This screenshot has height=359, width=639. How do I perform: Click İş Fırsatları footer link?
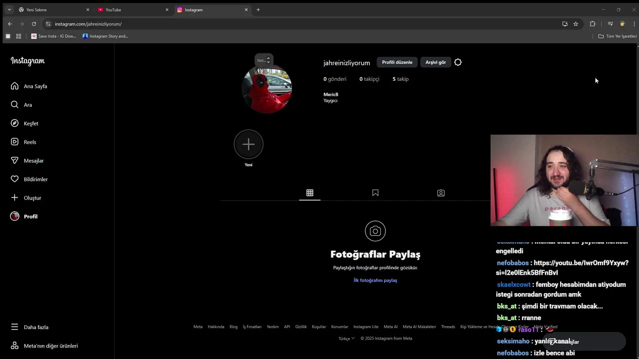coord(252,327)
